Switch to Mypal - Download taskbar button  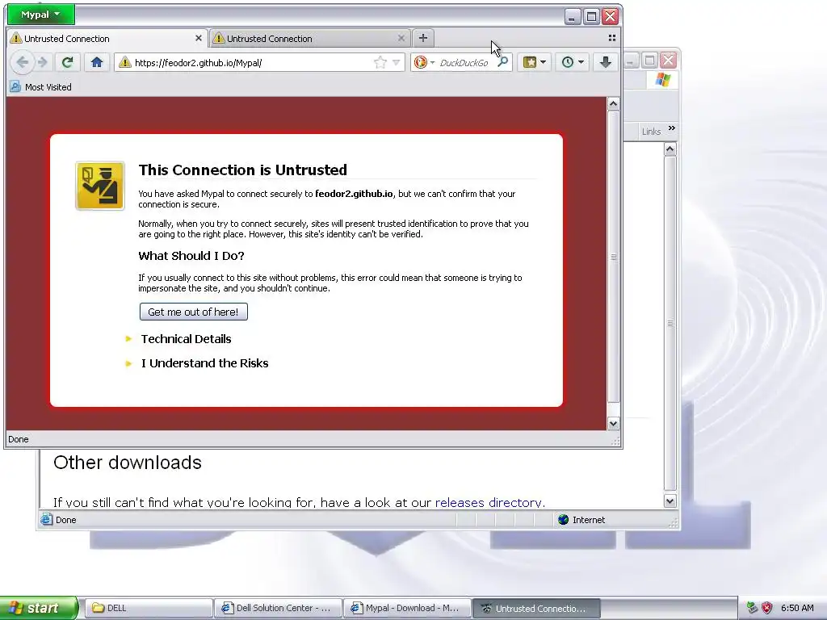tap(407, 608)
